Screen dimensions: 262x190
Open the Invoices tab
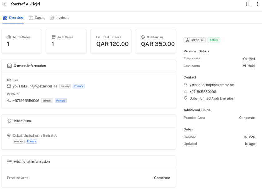(59, 18)
